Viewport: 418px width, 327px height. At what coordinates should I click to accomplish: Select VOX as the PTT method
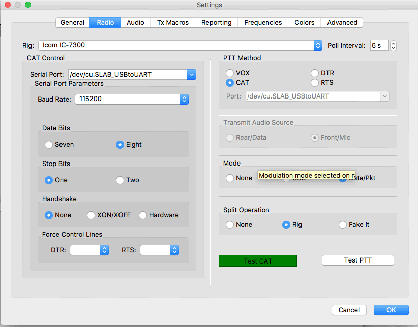(x=230, y=73)
